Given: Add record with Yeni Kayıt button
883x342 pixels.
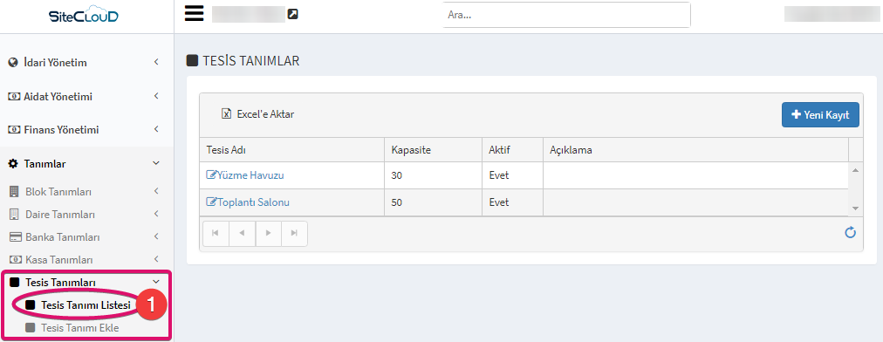Looking at the screenshot, I should coord(820,114).
